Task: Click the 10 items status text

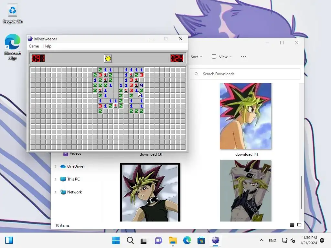Action: pos(62,225)
